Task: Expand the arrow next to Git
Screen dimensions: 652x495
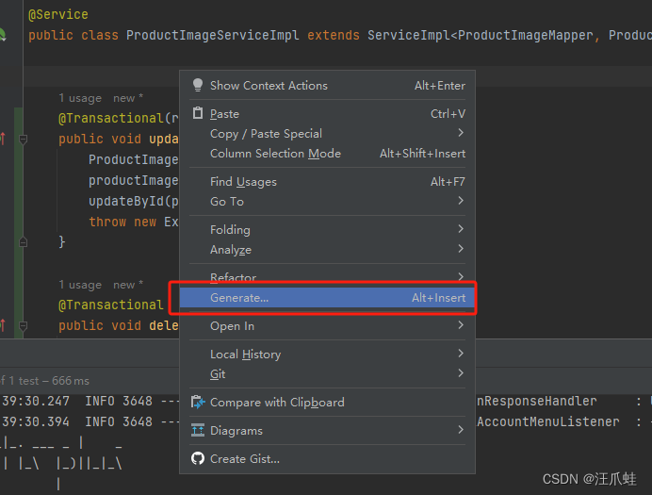Action: point(461,373)
